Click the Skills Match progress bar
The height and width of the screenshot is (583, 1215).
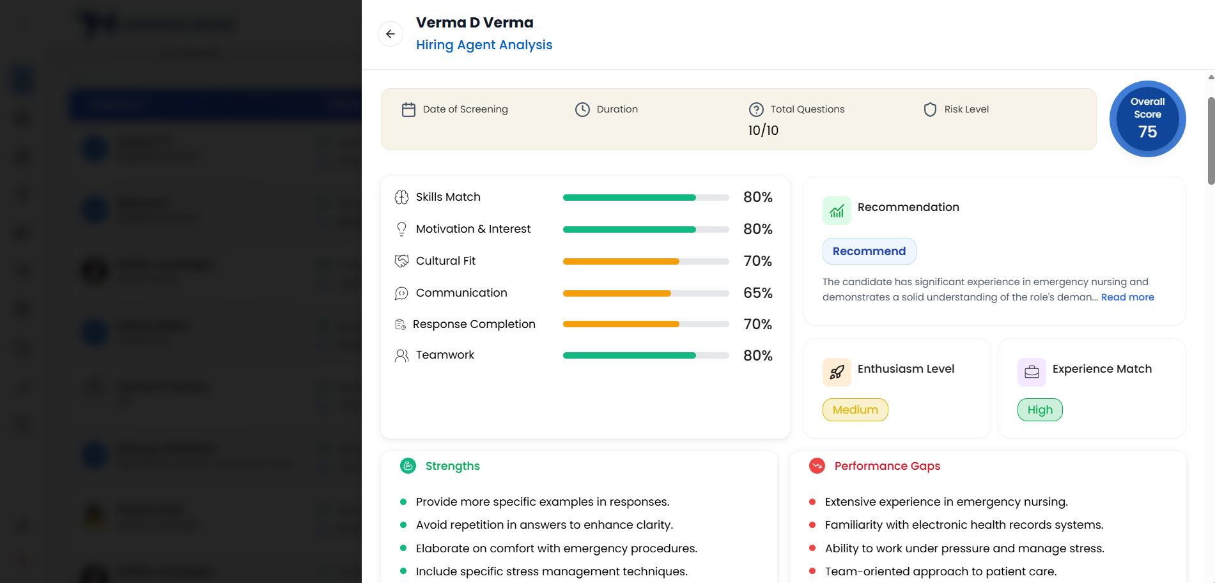click(646, 198)
